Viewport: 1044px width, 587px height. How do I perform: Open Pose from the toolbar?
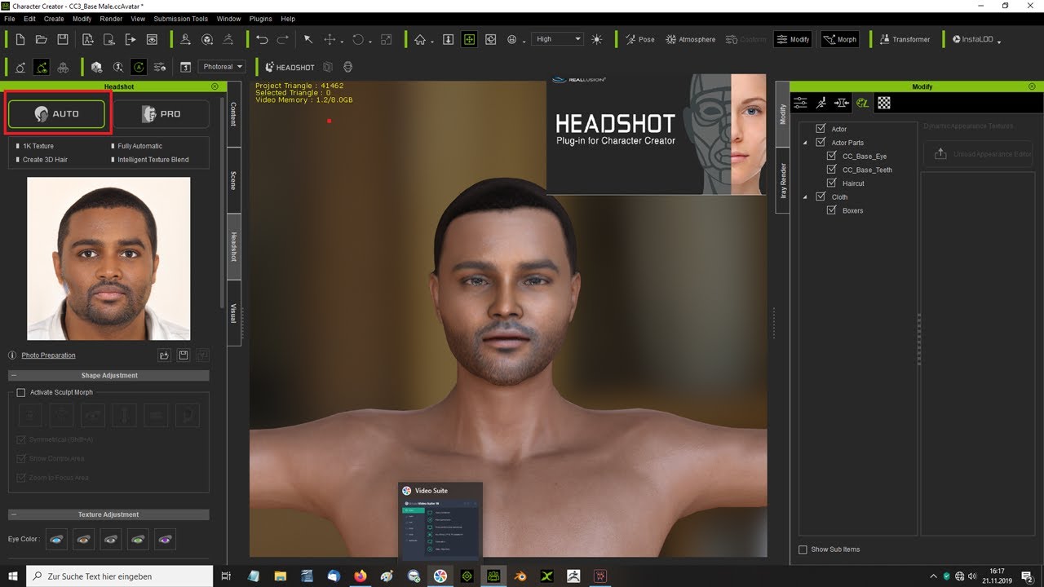tap(640, 39)
